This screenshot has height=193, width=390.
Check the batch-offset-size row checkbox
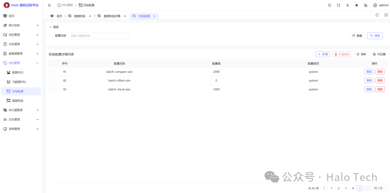pos(54,80)
